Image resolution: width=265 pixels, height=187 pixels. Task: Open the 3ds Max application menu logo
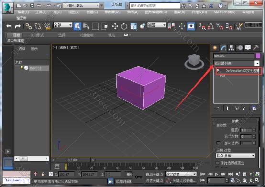point(8,8)
